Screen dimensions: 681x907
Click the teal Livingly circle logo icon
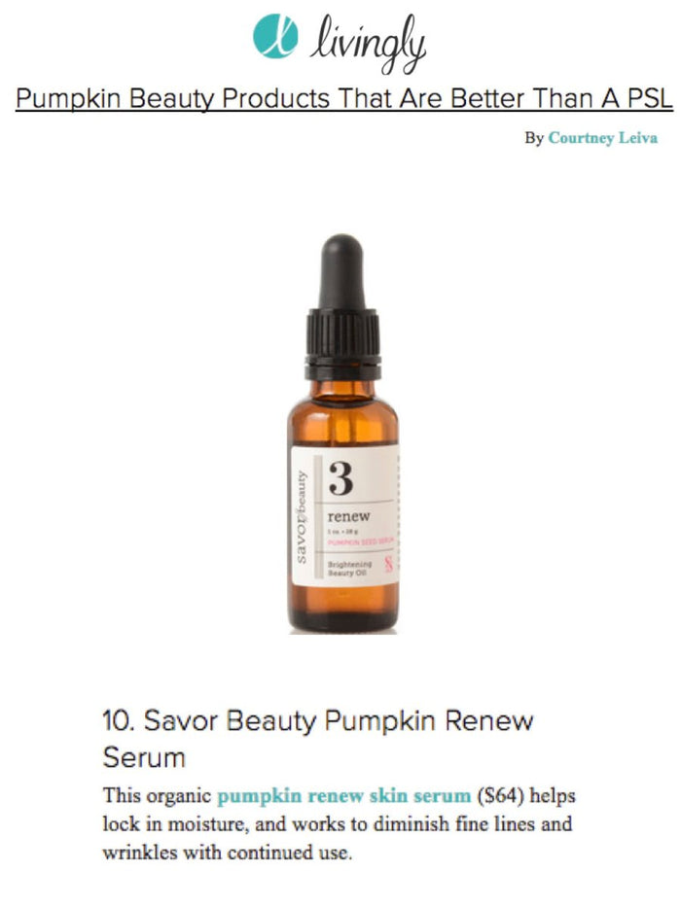point(275,36)
